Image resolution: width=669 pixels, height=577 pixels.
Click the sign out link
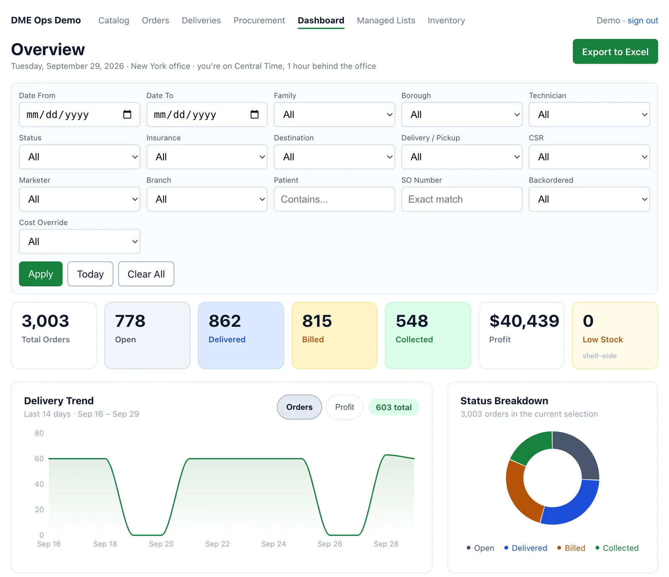[643, 20]
